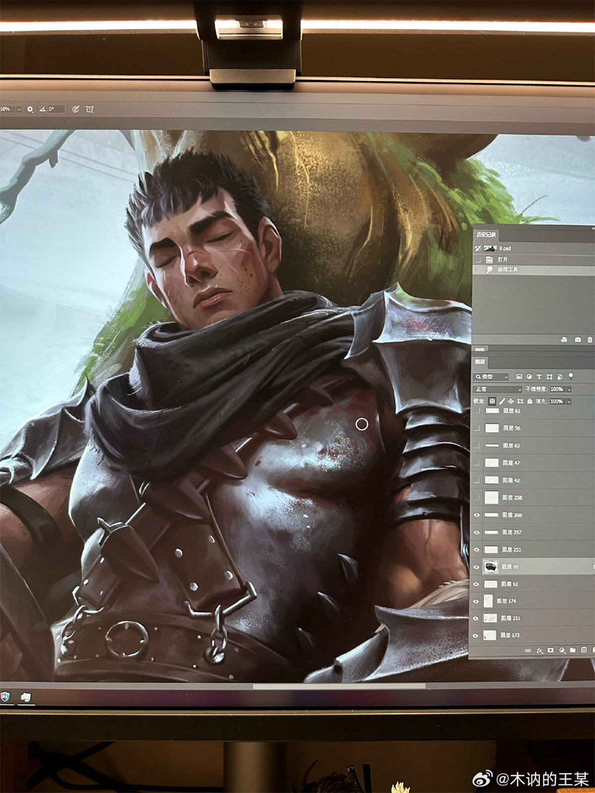Filter layers by pixel layer type

(x=519, y=377)
